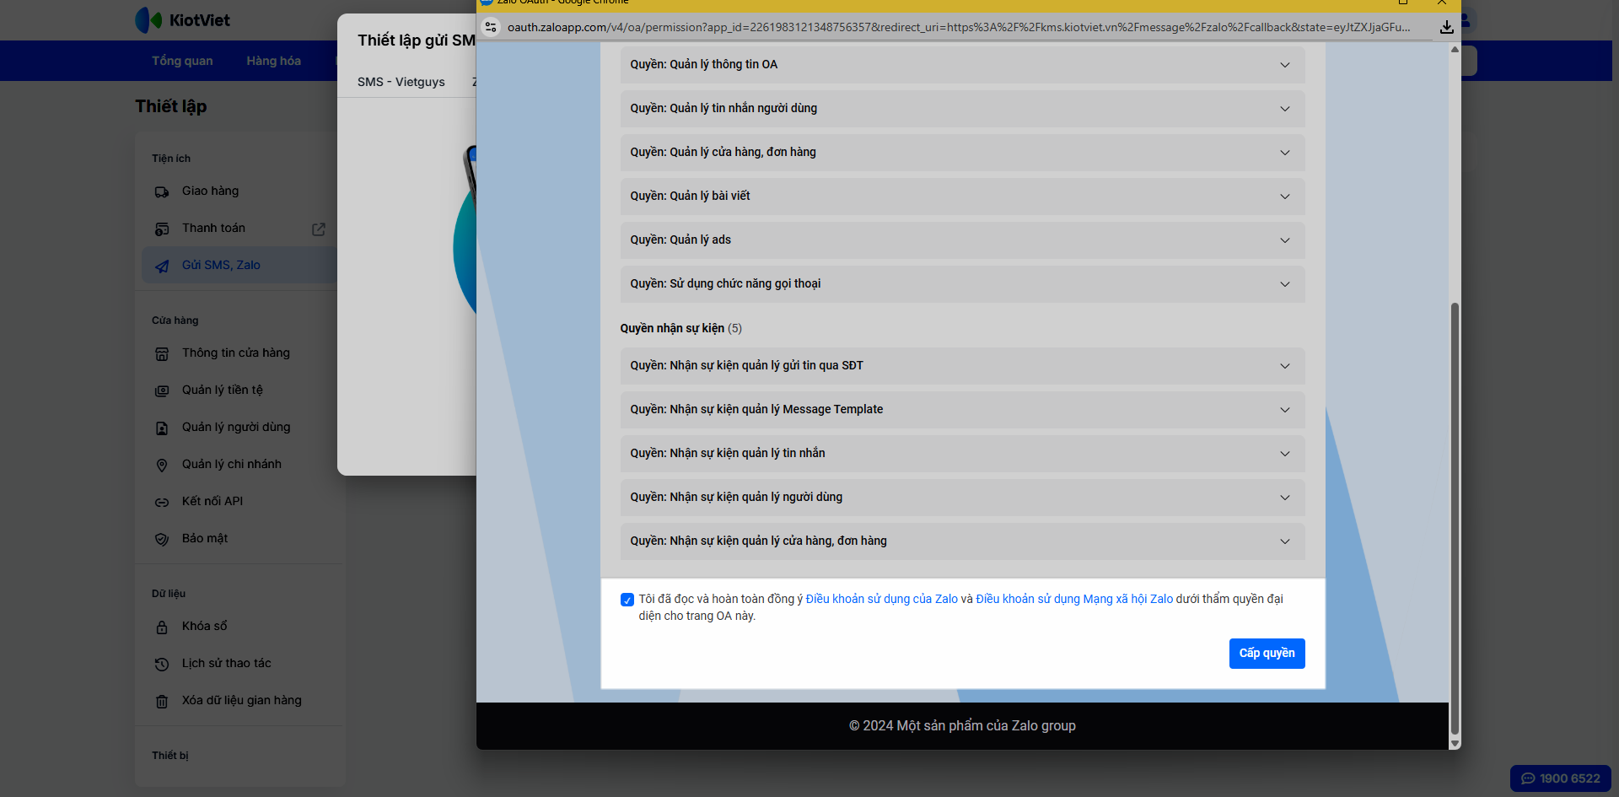Click the Xóa dữ liệu gian hàng trash icon

click(x=162, y=702)
